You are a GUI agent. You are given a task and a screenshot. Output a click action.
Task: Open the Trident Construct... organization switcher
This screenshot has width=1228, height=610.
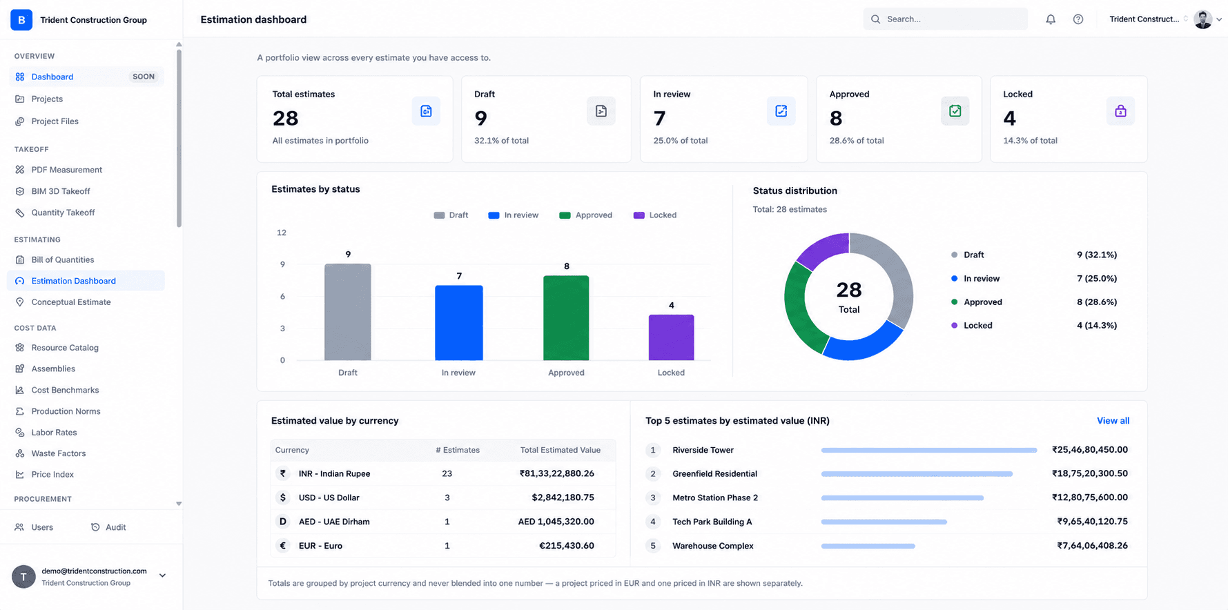click(1149, 19)
